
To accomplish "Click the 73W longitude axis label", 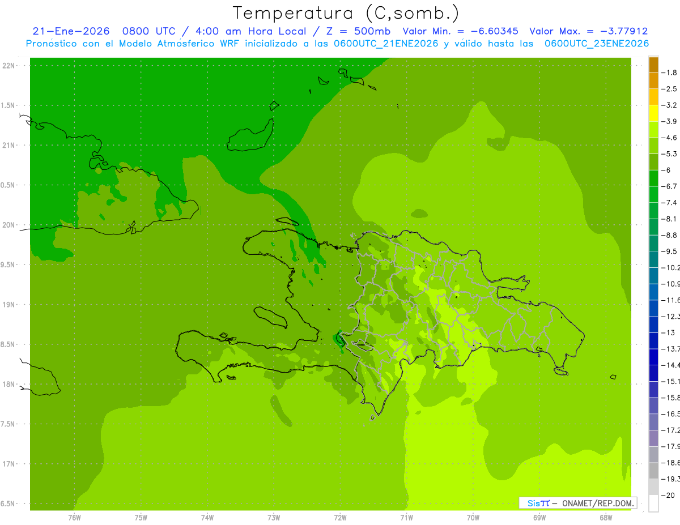I will click(x=274, y=517).
